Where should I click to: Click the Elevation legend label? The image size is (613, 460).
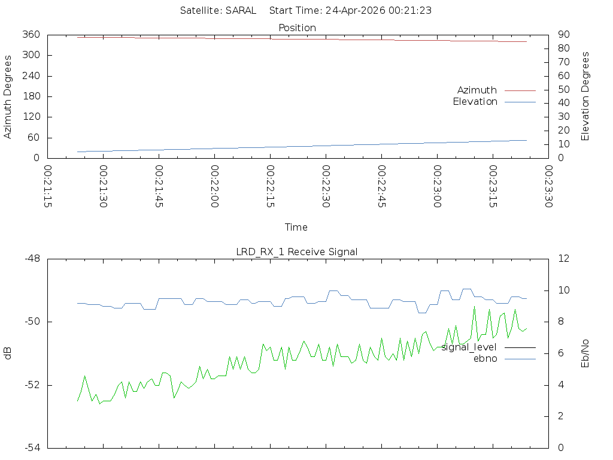(x=475, y=101)
